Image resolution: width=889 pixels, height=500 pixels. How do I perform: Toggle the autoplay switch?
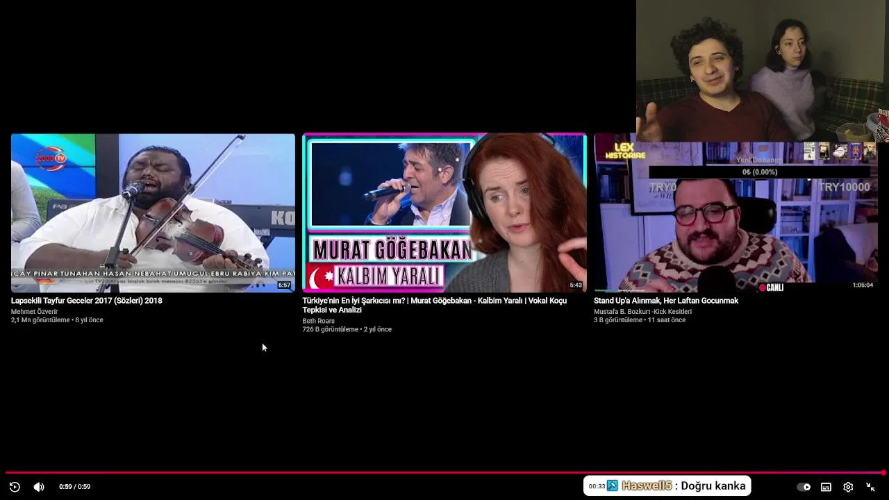[804, 487]
